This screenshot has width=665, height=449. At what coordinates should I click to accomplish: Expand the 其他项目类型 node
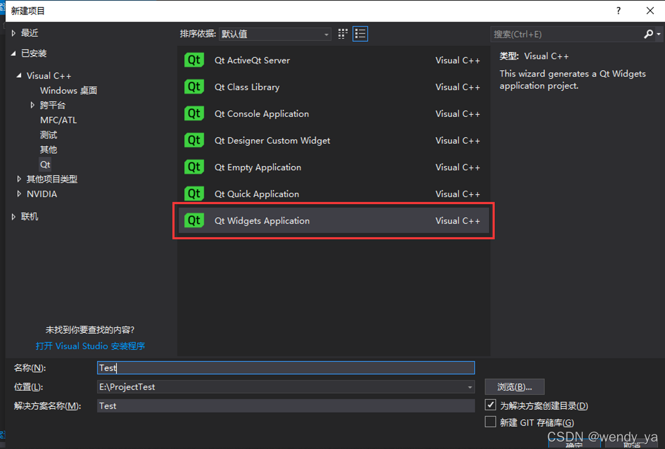19,179
